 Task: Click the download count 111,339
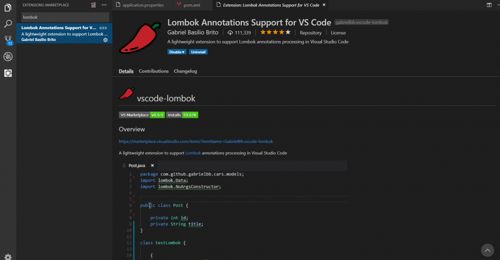pos(239,33)
